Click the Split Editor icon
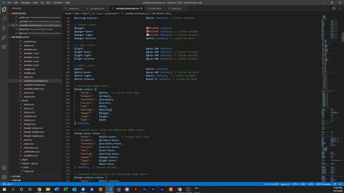Screen dimensions: 344x193 [334, 9]
